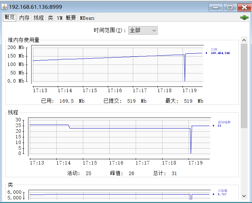The image size is (252, 203).
Task: Click the 活动线程 legend value 25
Action: pos(219,126)
